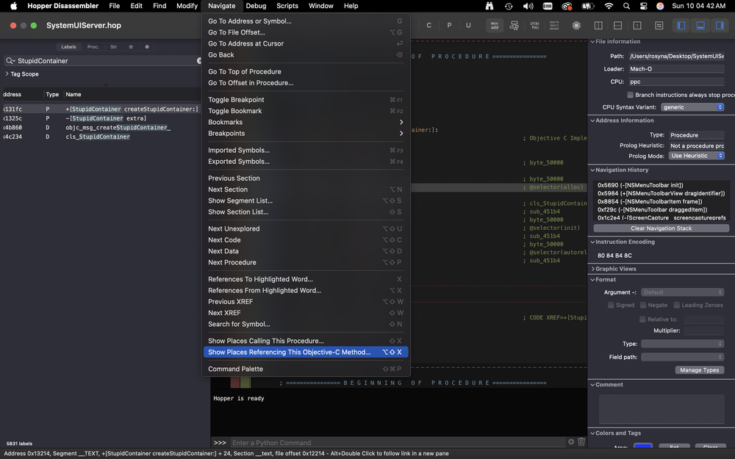Screen dimensions: 735x459
Task: Open search options magnifier dropdown
Action: tap(10, 60)
